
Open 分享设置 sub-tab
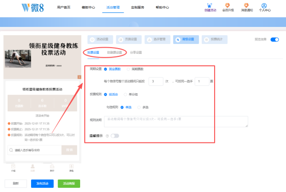pyautogui.click(x=136, y=53)
